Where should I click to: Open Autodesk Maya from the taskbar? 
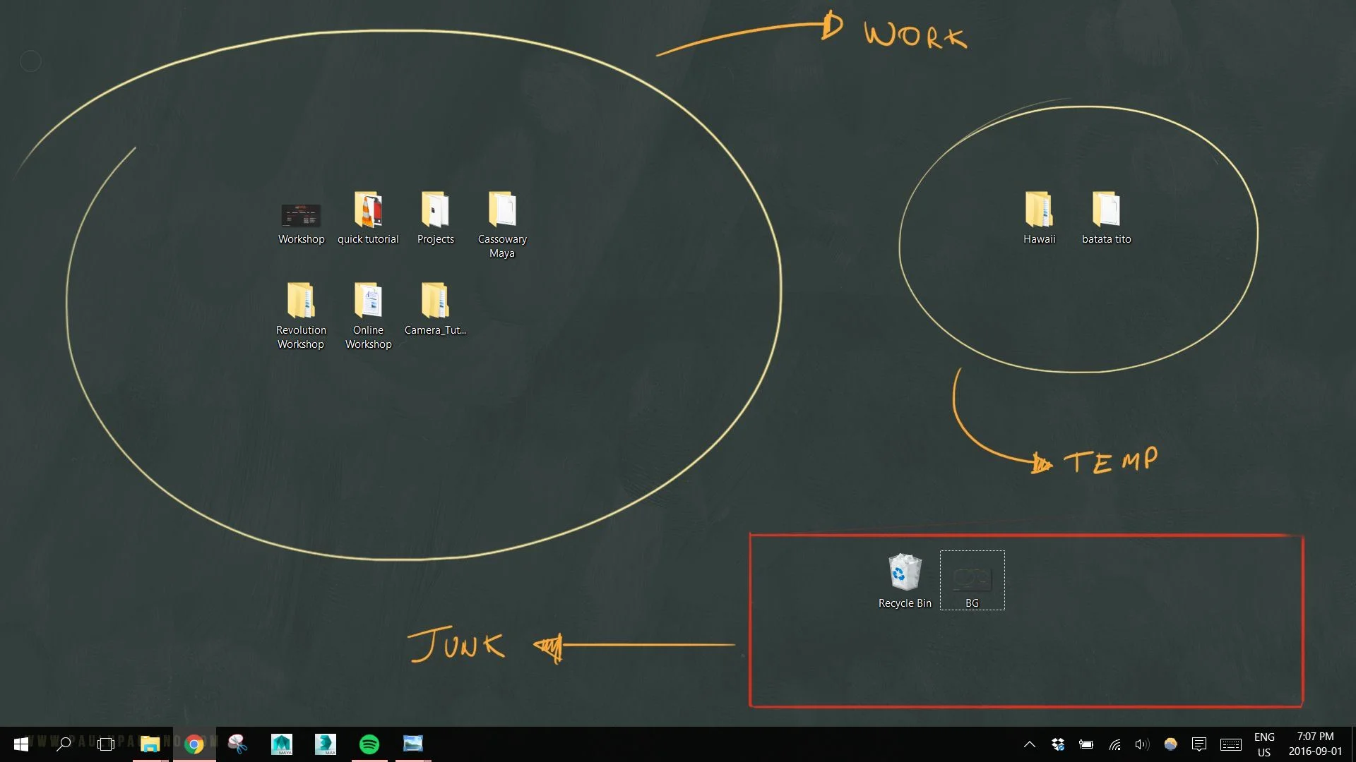pos(281,744)
